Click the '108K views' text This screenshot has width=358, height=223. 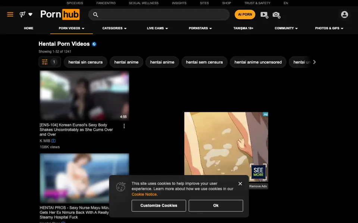[50, 147]
